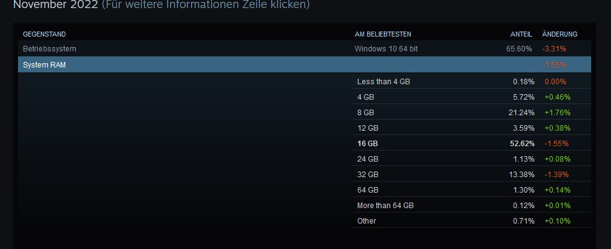Click the AM BELIEBTESTEN column header
This screenshot has width=611, height=249.
tap(383, 34)
